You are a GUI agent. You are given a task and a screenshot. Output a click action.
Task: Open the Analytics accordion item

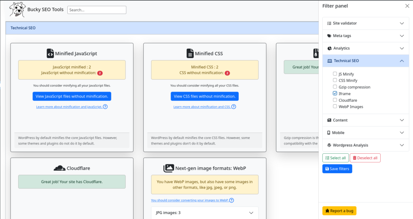click(365, 48)
